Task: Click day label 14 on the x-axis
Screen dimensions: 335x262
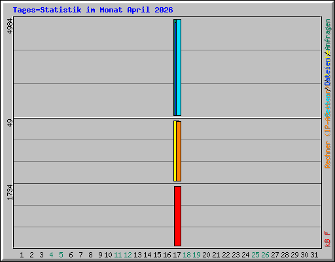Action: click(147, 255)
